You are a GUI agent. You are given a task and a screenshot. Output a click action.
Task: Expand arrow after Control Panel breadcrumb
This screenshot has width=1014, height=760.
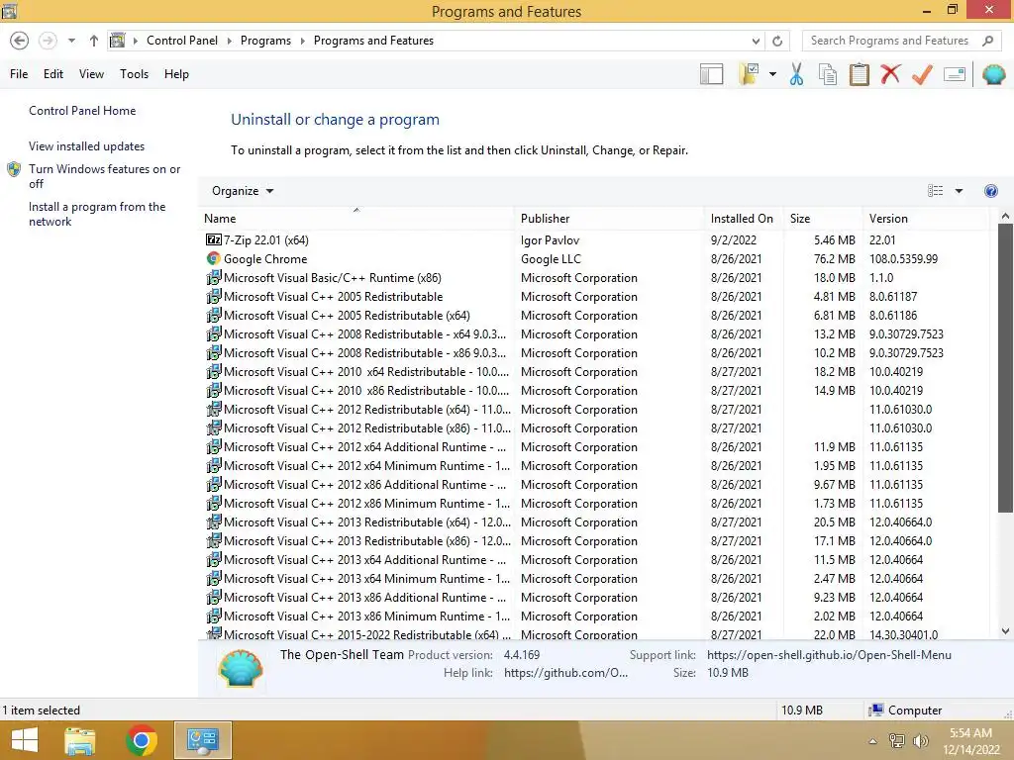pyautogui.click(x=229, y=41)
